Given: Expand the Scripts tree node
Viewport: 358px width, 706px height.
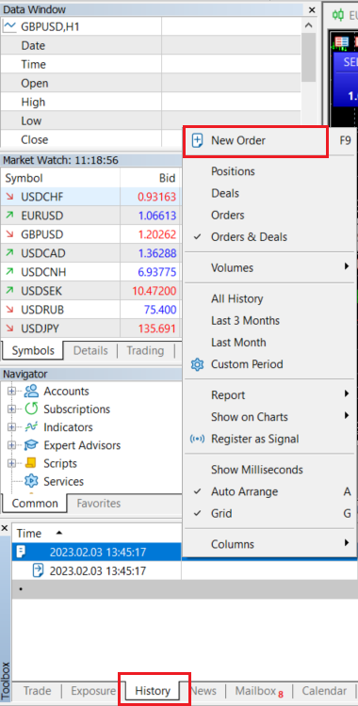Looking at the screenshot, I should (11, 463).
